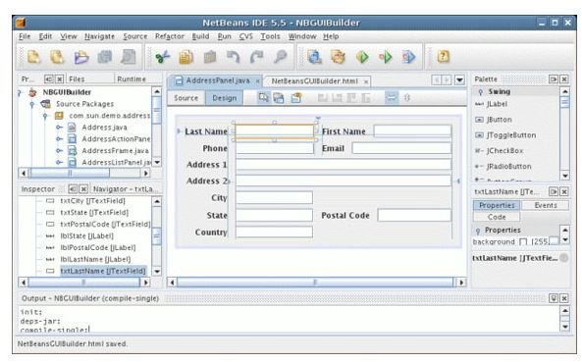Click the Source Packages folder icon
582x362 pixels.
pos(45,104)
